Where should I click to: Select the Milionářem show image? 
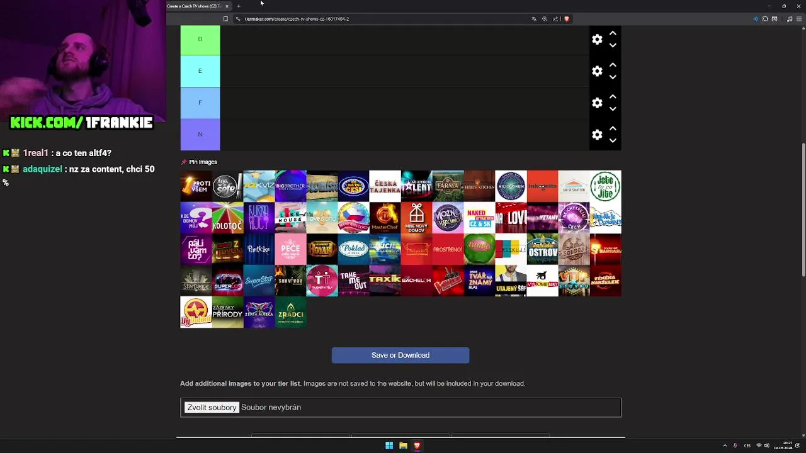pyautogui.click(x=511, y=186)
